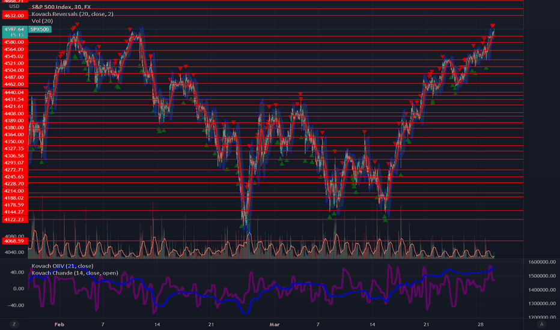Click the 0.00 Chande scale value

tap(19, 289)
